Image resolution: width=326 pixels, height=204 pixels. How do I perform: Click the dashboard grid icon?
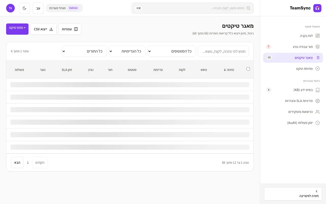318,36
